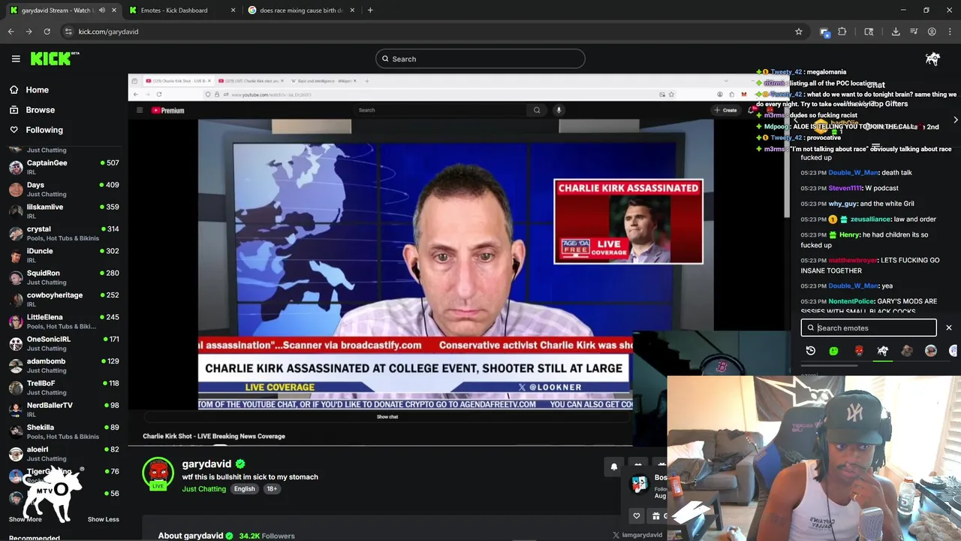This screenshot has width=961, height=541.
Task: Click Double_W_Man 'death talk' chat username
Action: click(853, 173)
